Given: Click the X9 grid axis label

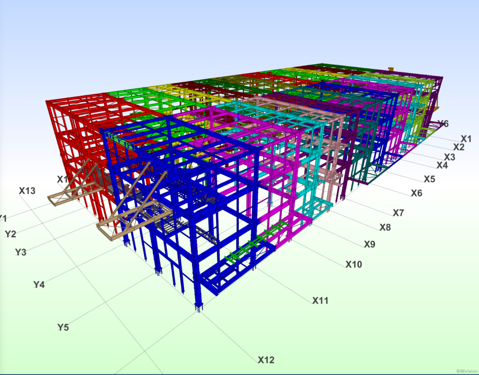Looking at the screenshot, I should pos(370,244).
